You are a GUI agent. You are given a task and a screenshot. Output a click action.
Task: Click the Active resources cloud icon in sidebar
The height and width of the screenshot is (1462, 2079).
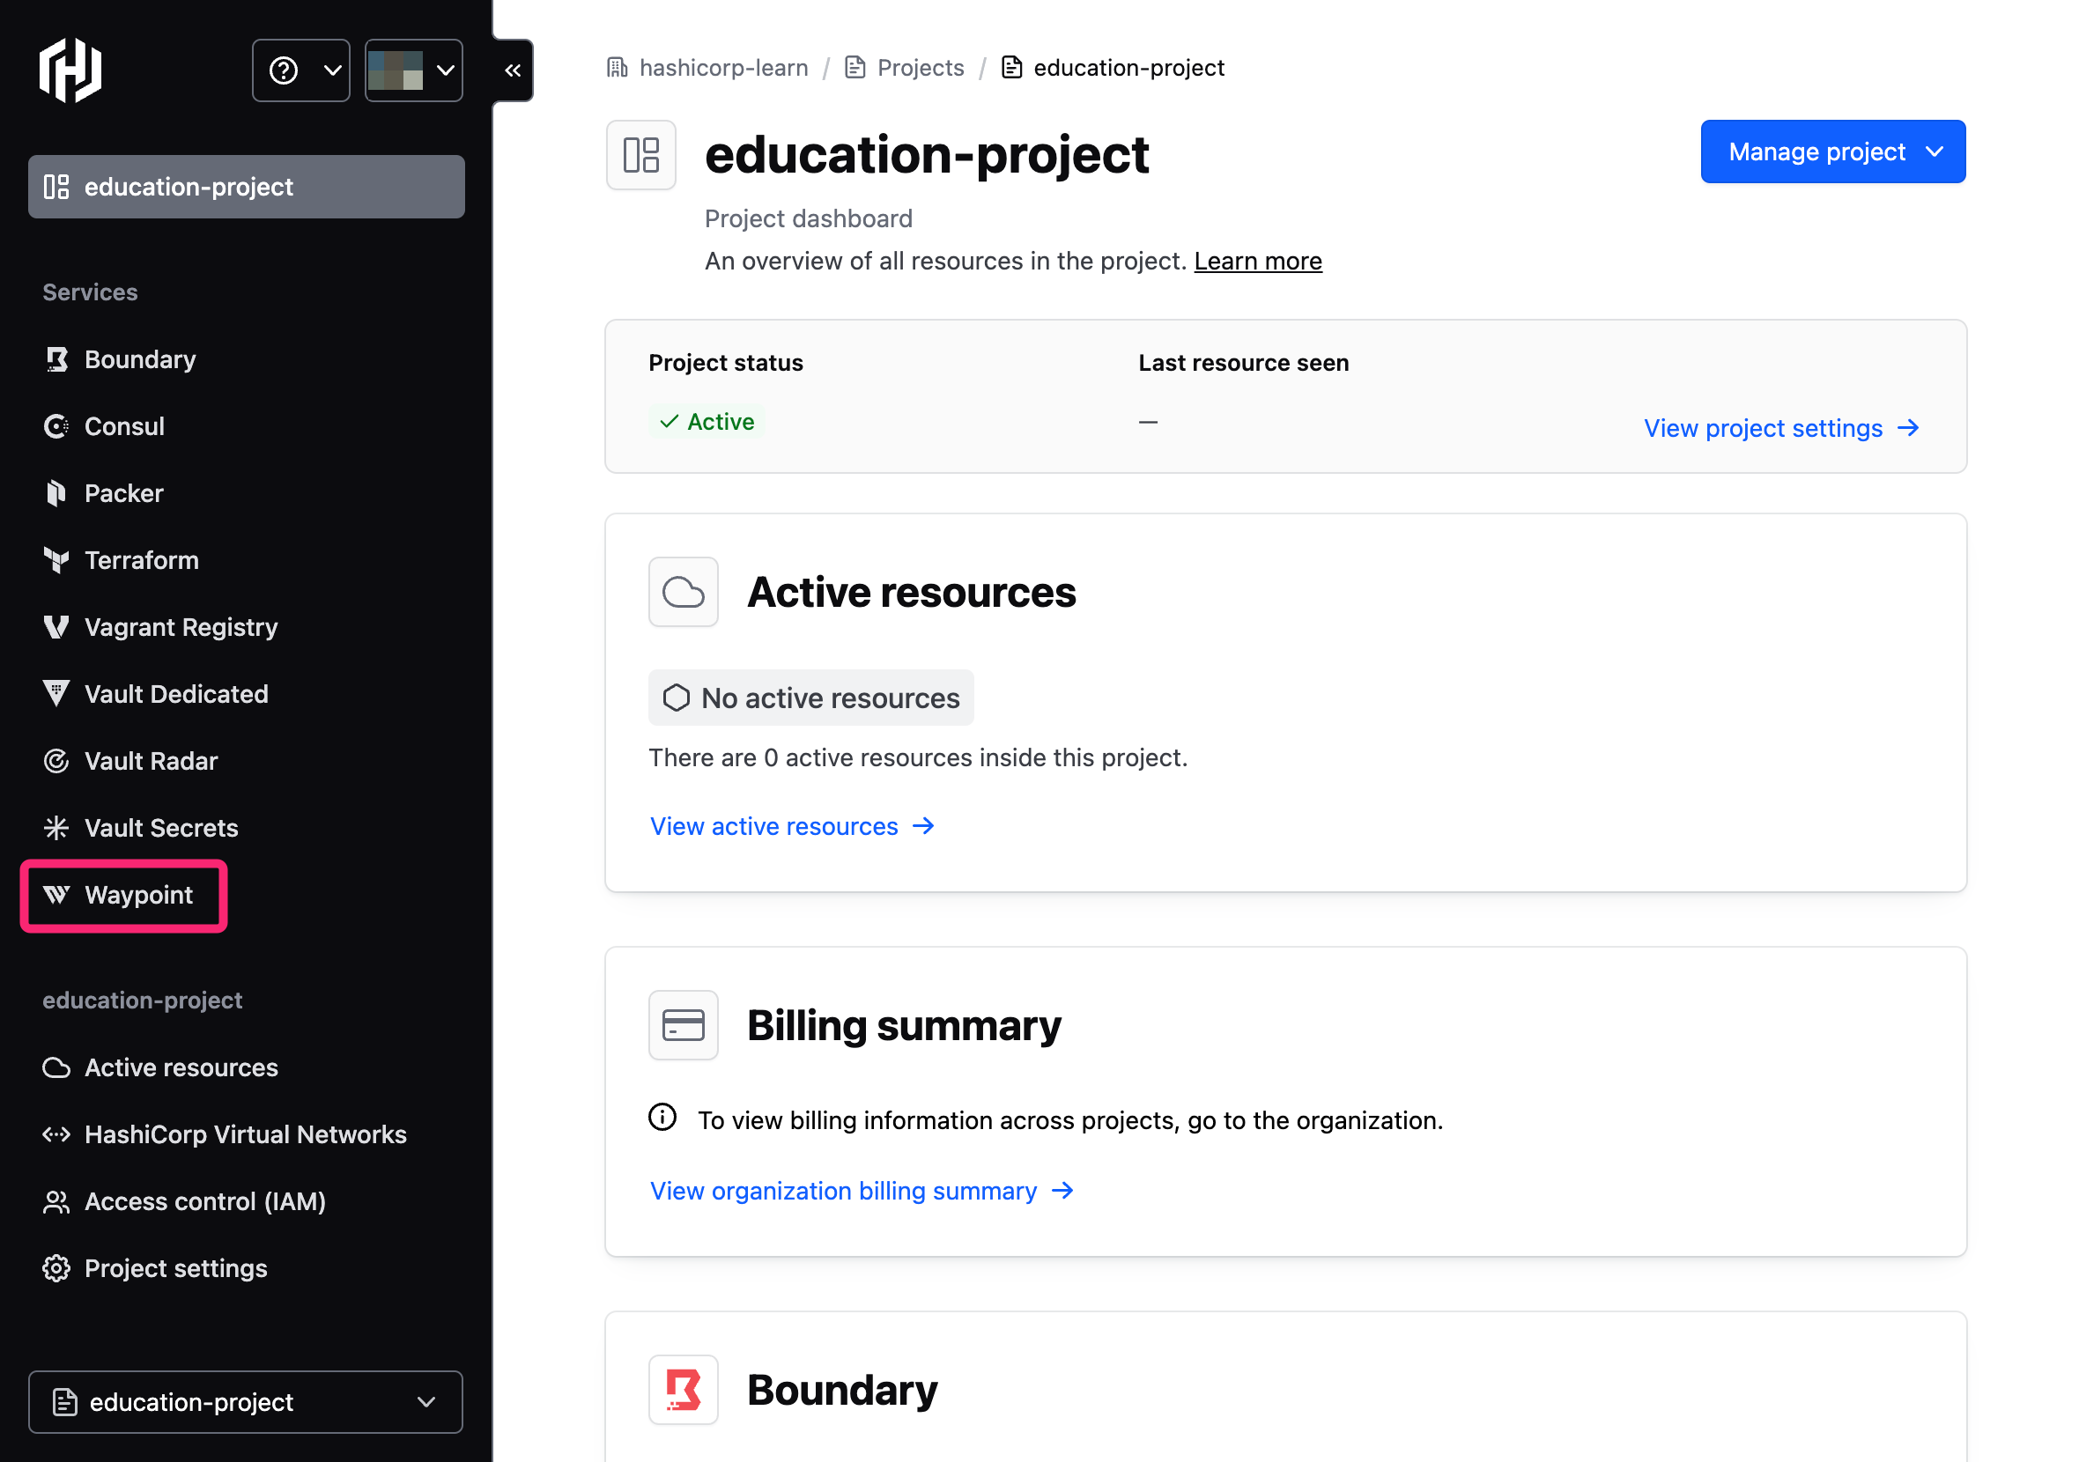pos(56,1068)
